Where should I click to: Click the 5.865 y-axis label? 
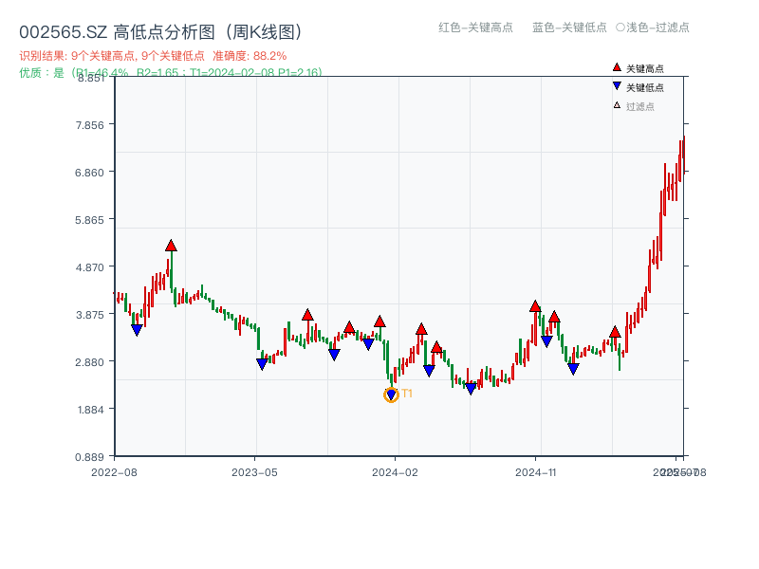pyautogui.click(x=89, y=220)
